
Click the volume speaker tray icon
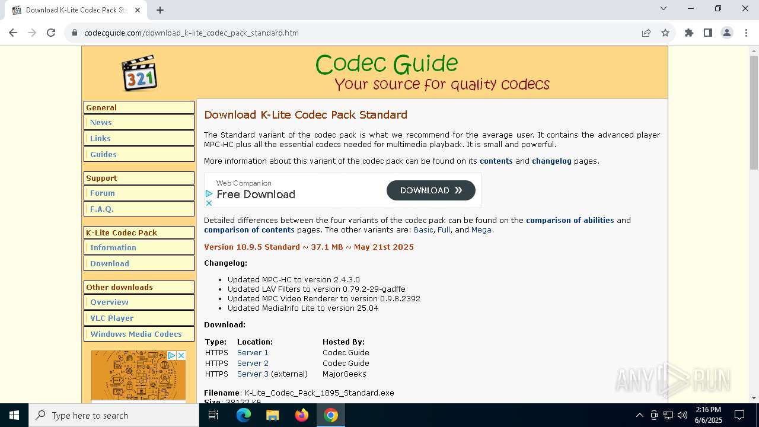683,415
